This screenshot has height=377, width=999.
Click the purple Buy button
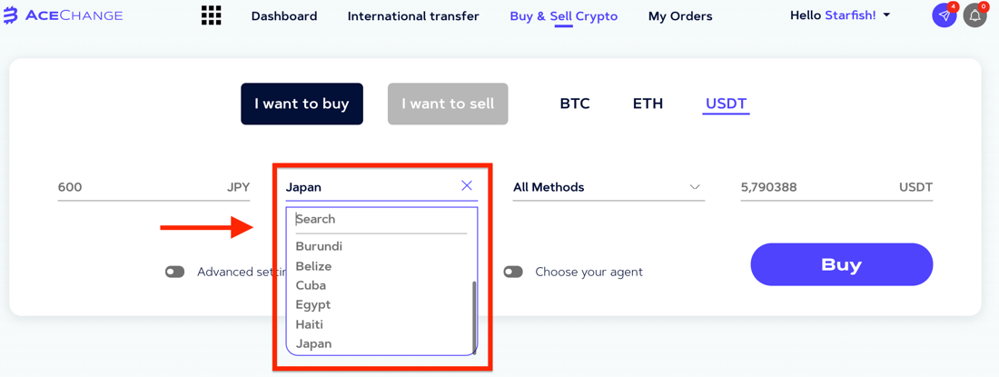(x=842, y=264)
